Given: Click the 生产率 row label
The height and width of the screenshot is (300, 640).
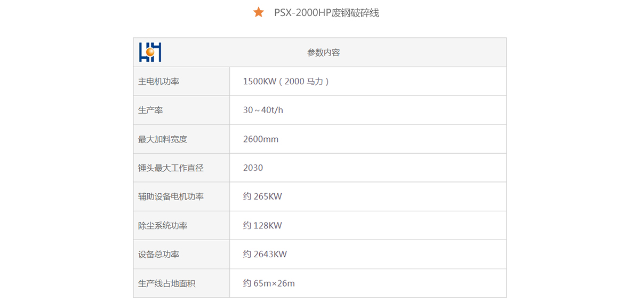Looking at the screenshot, I should click(150, 110).
